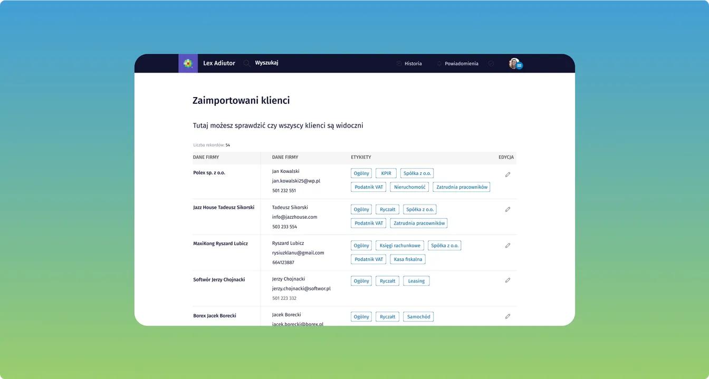Select the Samochód tag
The width and height of the screenshot is (709, 379).
[418, 317]
